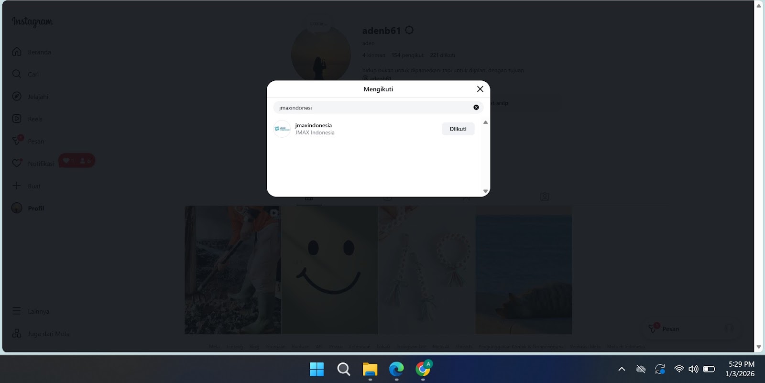Screen dimensions: 765x383
Task: Open Notifikasi heart icon
Action: coord(17,164)
